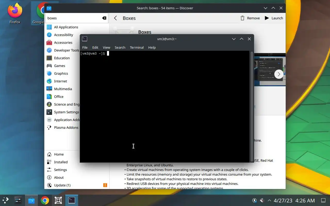
Task: Click the clock showing 4:26 AM
Action: point(305,200)
